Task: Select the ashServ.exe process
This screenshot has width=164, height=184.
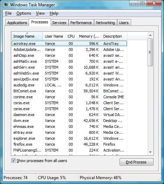Action: [x=70, y=67]
